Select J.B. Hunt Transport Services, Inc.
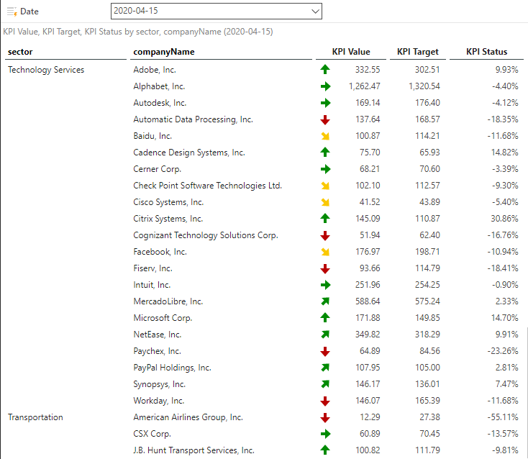 tap(194, 450)
